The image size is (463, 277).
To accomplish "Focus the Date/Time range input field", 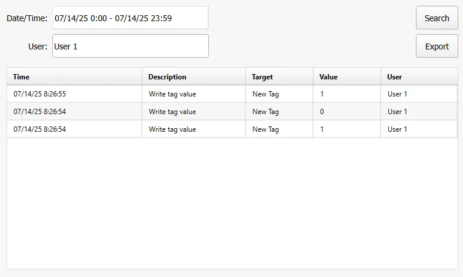I will click(130, 18).
